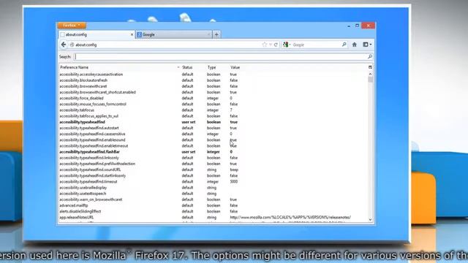This screenshot has width=468, height=263.
Task: Select accessibility.typeaheadfind.casesensitive row
Action: (213, 134)
